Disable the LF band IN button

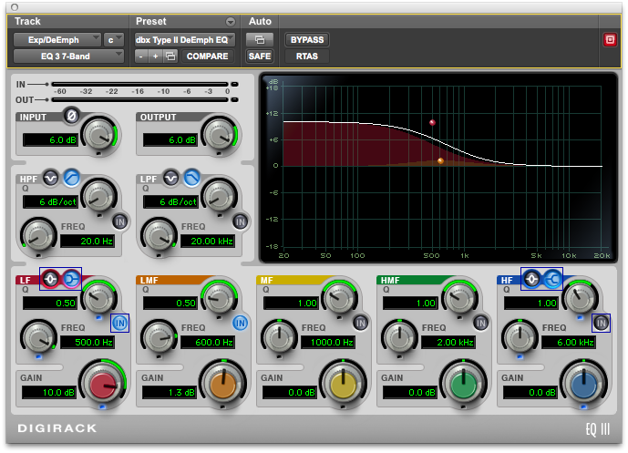click(119, 323)
